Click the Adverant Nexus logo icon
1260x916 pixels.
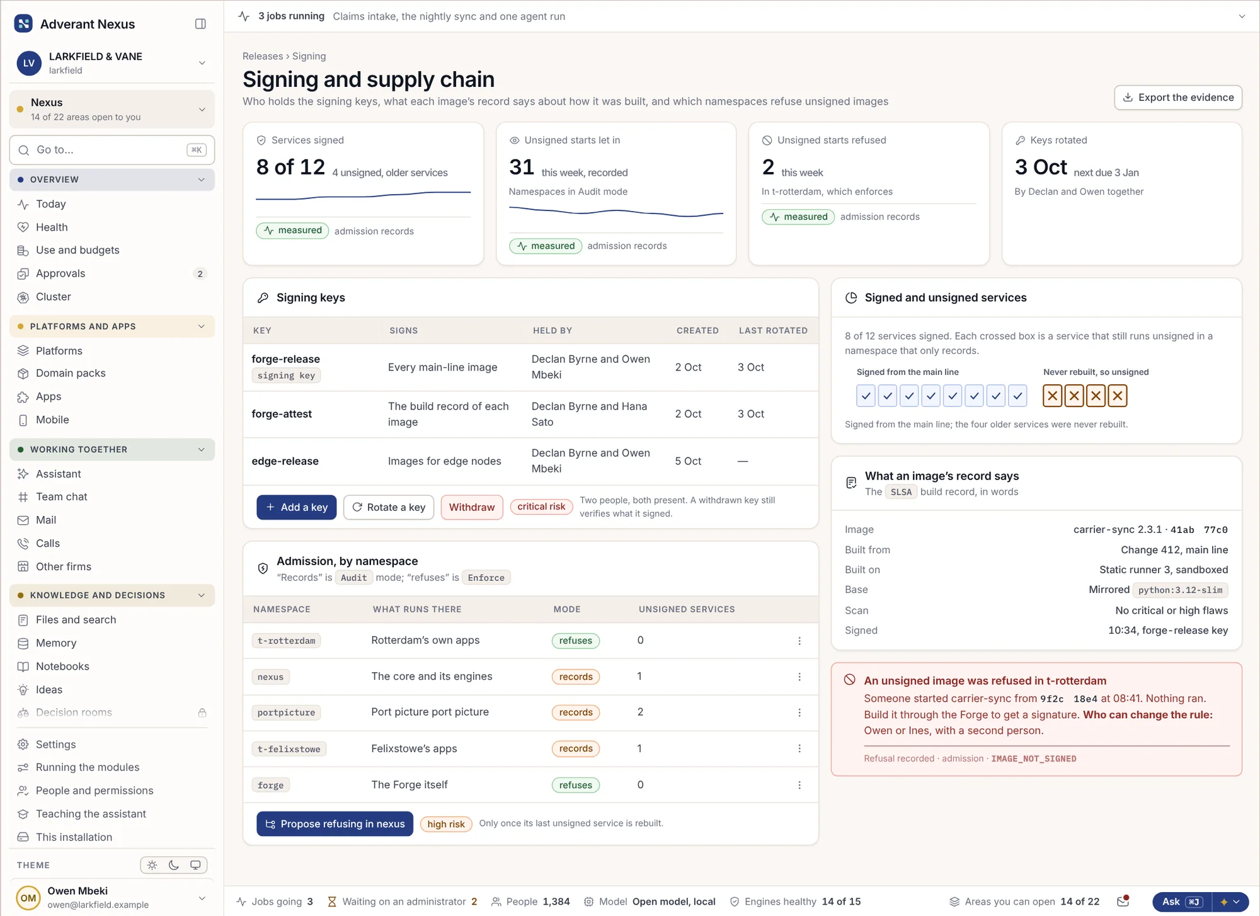tap(23, 24)
